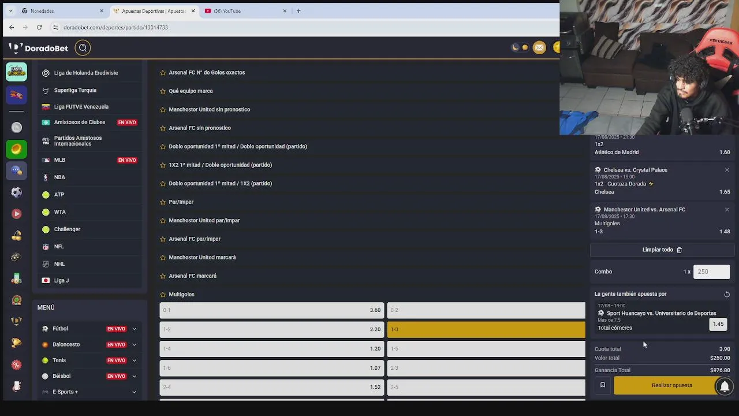Expand the Tenis menu chevron

click(x=134, y=361)
